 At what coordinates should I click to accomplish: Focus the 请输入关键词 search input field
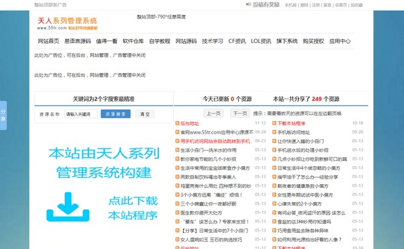tap(81, 114)
